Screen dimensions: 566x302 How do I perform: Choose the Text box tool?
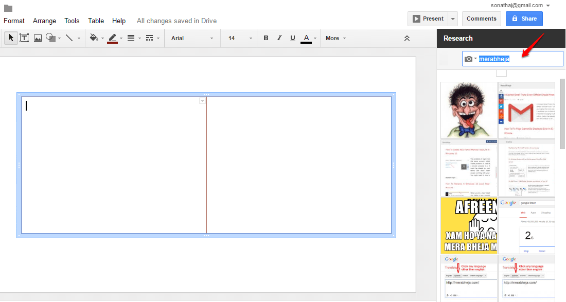[x=24, y=38]
